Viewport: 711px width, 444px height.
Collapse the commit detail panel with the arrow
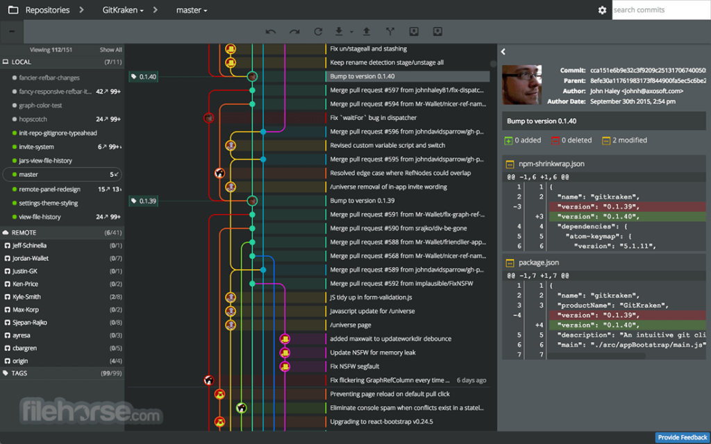click(x=502, y=50)
